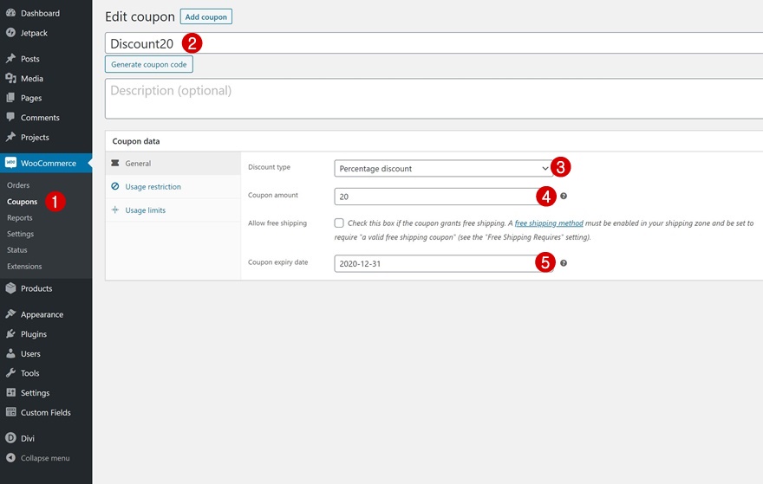Viewport: 763px width, 484px height.
Task: Click help icon beside Coupon expiry date
Action: click(x=564, y=263)
